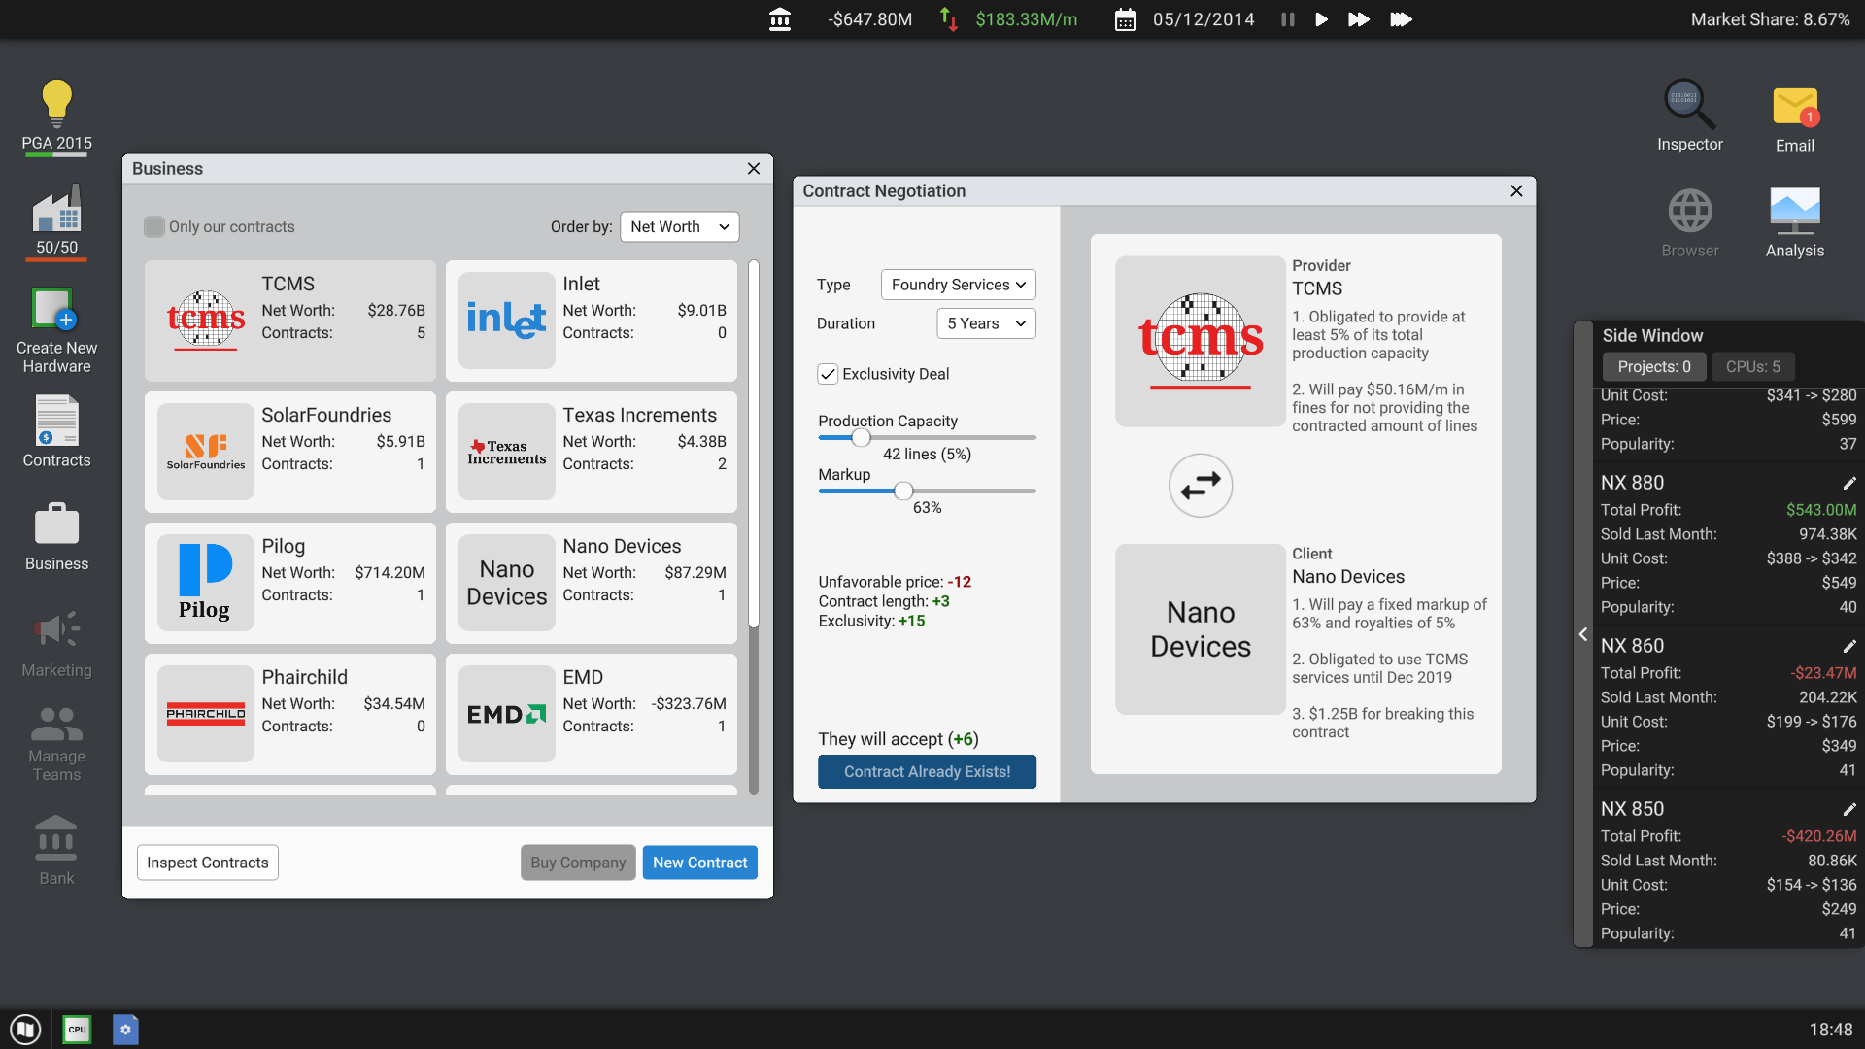Pause the game simulation

[1287, 19]
